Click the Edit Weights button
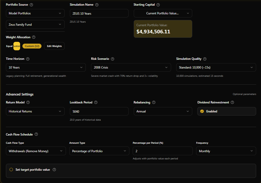The height and width of the screenshot is (183, 261). click(54, 46)
